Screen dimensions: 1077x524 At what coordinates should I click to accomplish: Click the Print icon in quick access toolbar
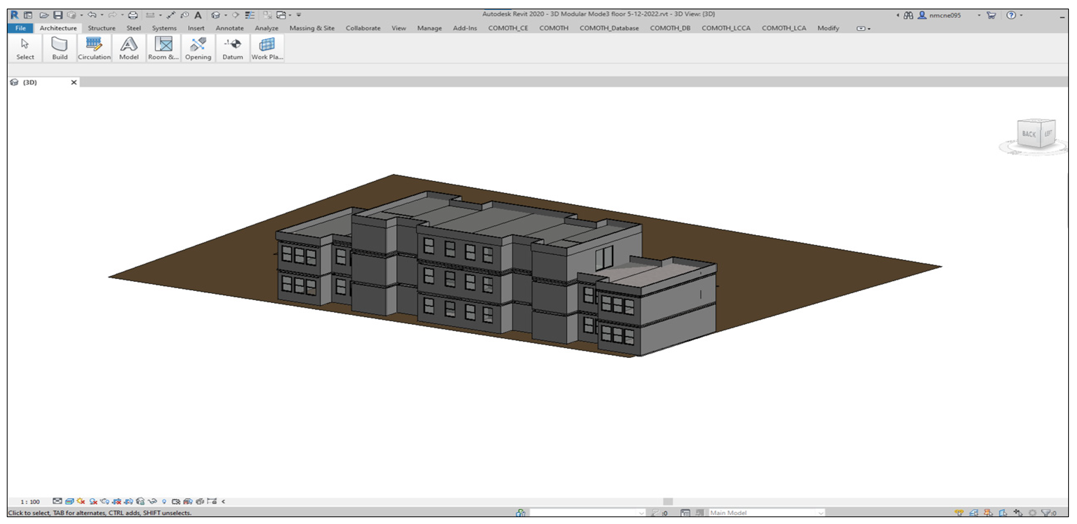(133, 15)
